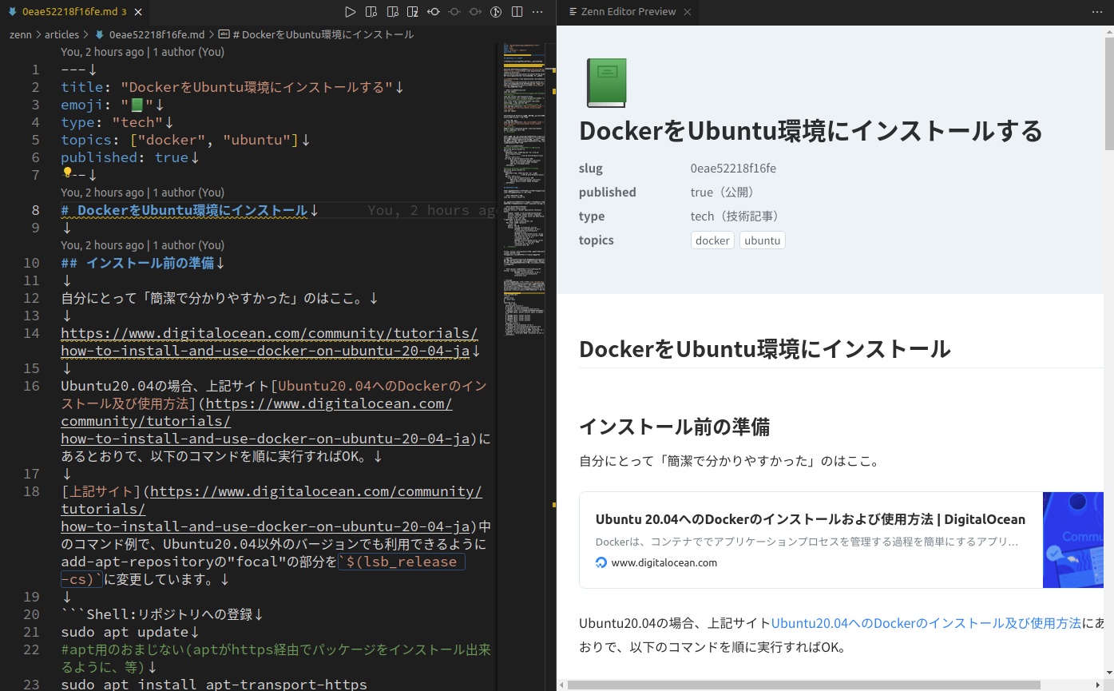The height and width of the screenshot is (691, 1114).
Task: Open the heading symbol breadcrumb '# DockerをUbuntu環境にインストール'
Action: (316, 34)
